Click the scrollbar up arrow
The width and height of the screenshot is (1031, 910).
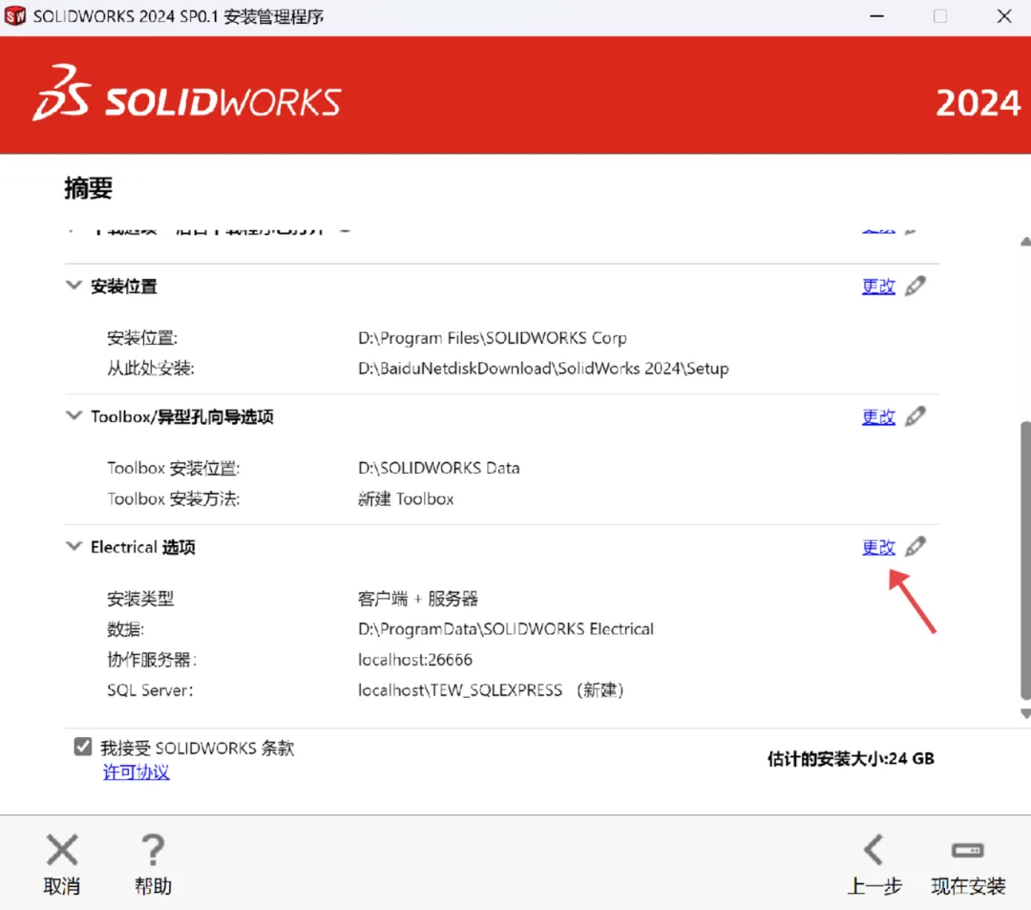1025,242
